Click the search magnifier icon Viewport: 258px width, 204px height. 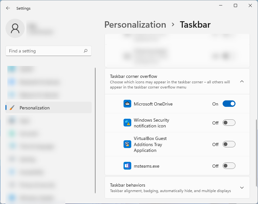pyautogui.click(x=86, y=51)
